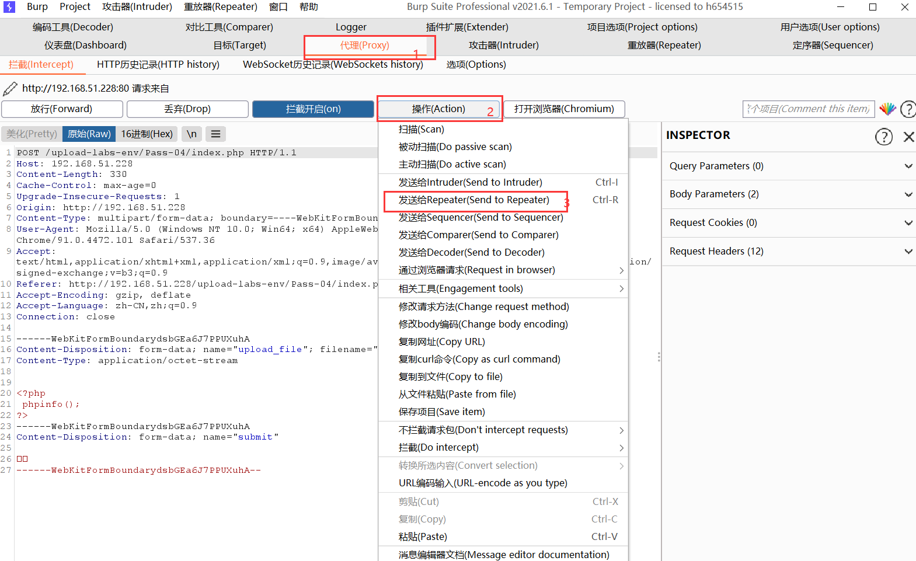
Task: Toggle the 拦截开启(on) intercept button
Action: pyautogui.click(x=313, y=109)
